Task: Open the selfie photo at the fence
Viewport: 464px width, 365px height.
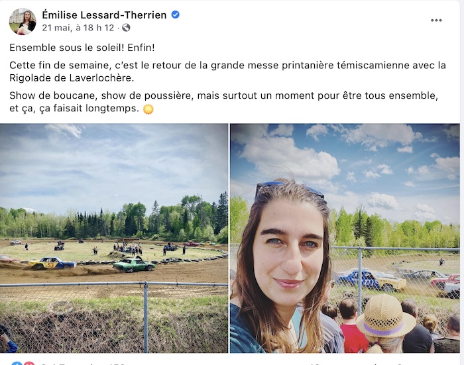Action: pyautogui.click(x=345, y=238)
